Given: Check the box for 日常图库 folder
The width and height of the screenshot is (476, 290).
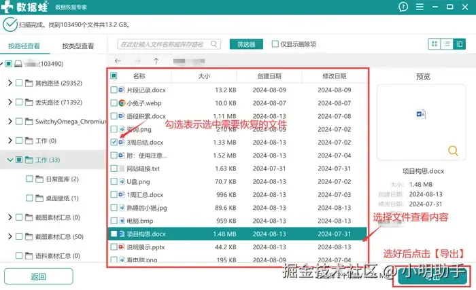Looking at the screenshot, I should click(x=29, y=179).
